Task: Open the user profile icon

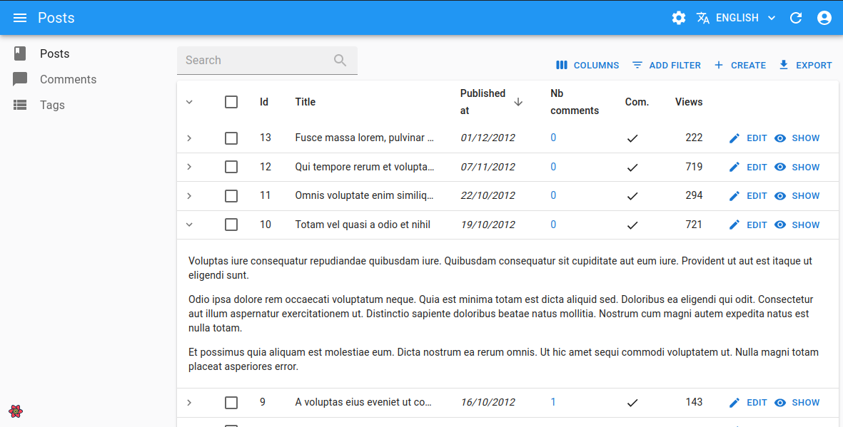Action: coord(824,18)
